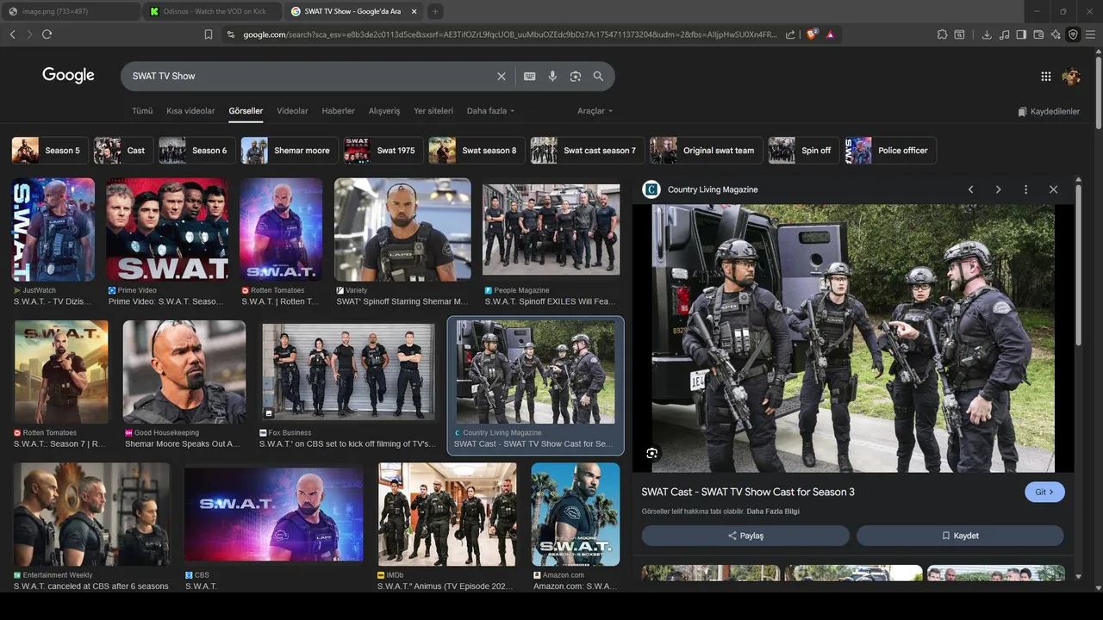Screen dimensions: 1103x620
Task: Switch to the Odisnos Kick browser tab
Action: point(211,11)
